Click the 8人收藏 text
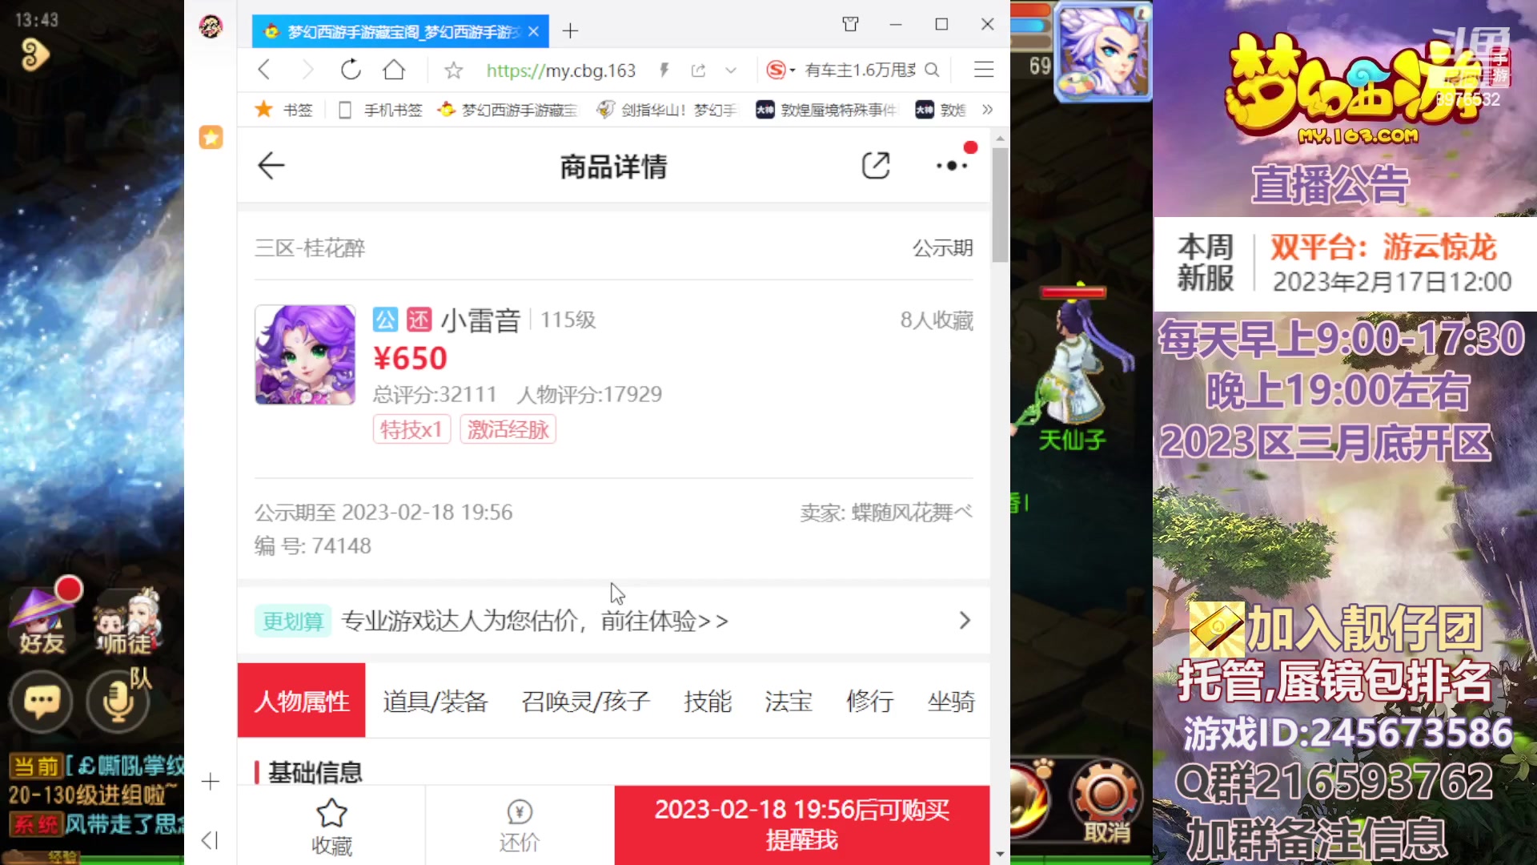The height and width of the screenshot is (865, 1537). click(x=937, y=320)
